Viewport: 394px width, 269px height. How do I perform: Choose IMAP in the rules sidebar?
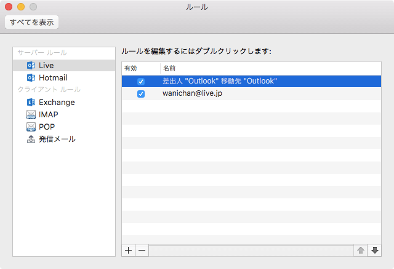click(x=64, y=115)
